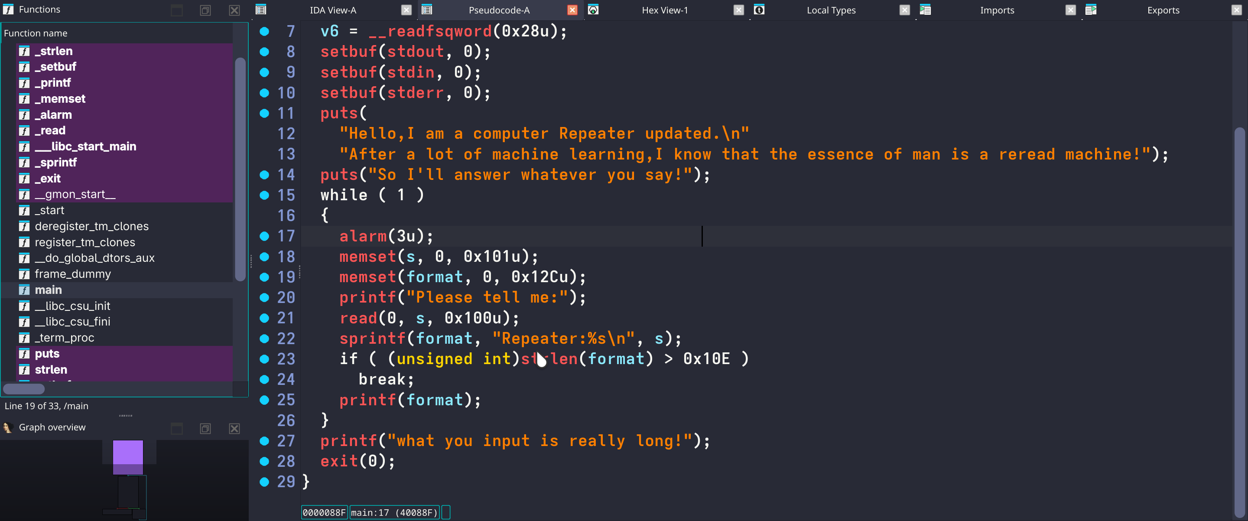This screenshot has width=1248, height=521.
Task: Toggle the breakpoint dot on line 11
Action: (264, 114)
